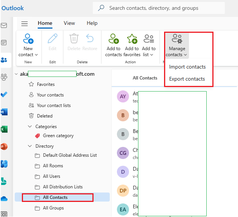Viewport: 238px width, 217px height.
Task: Choose Import contacts from the menu
Action: [x=187, y=67]
